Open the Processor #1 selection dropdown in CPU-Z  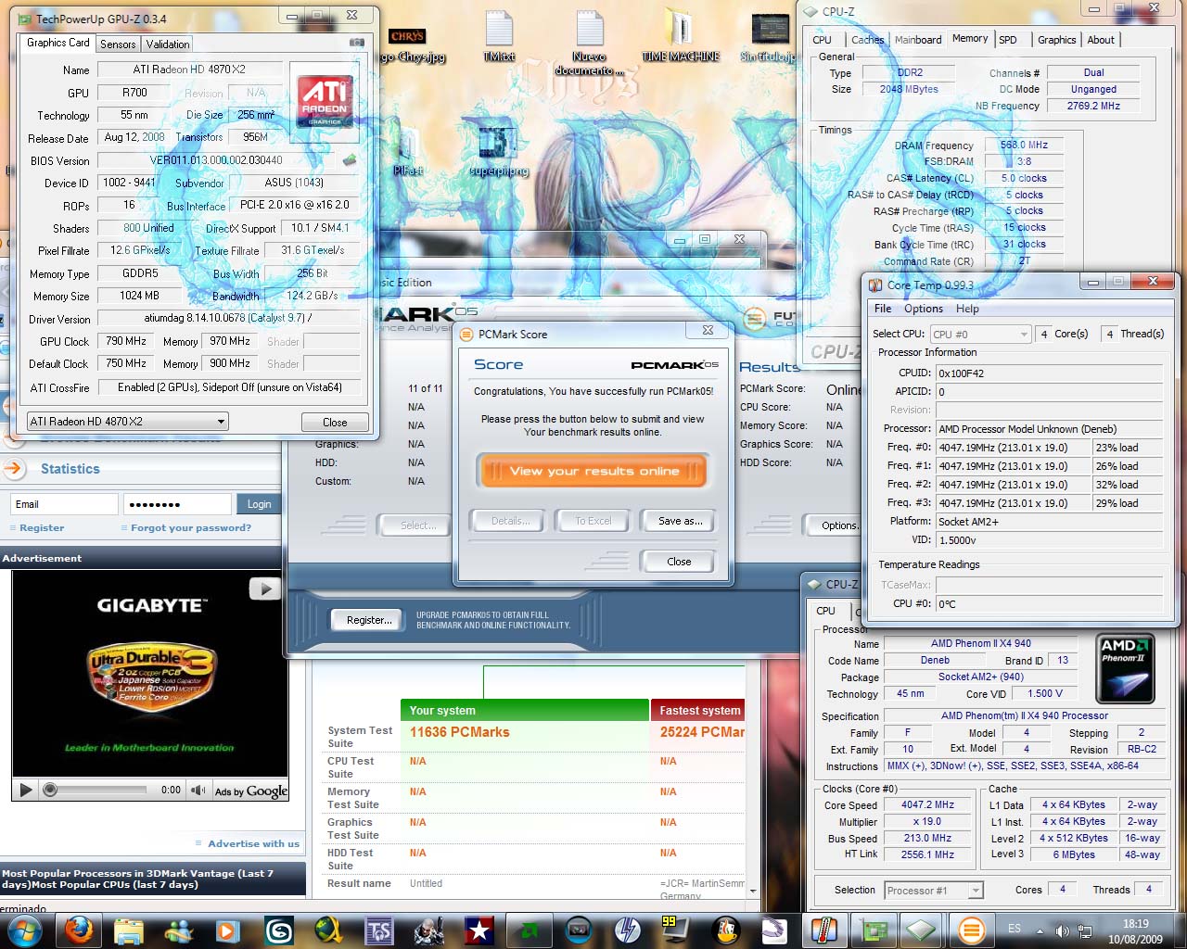click(934, 891)
